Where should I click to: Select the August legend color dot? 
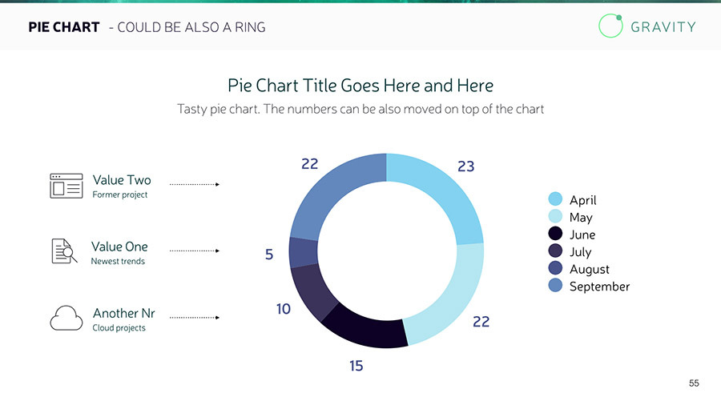(x=555, y=268)
